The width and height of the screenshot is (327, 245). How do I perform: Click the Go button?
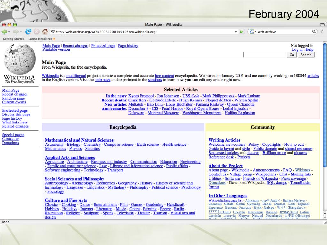[292, 55]
